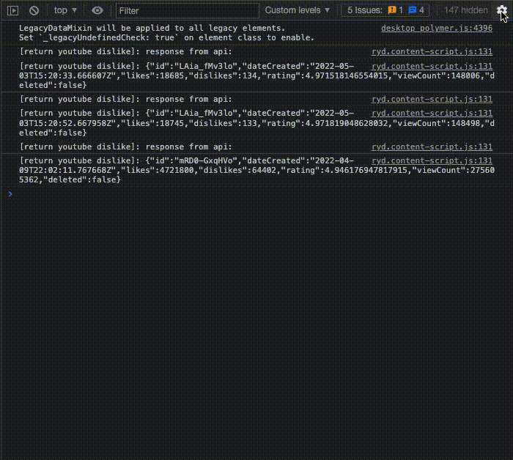The image size is (513, 460).
Task: Open the 5 Issues panel
Action: [385, 10]
